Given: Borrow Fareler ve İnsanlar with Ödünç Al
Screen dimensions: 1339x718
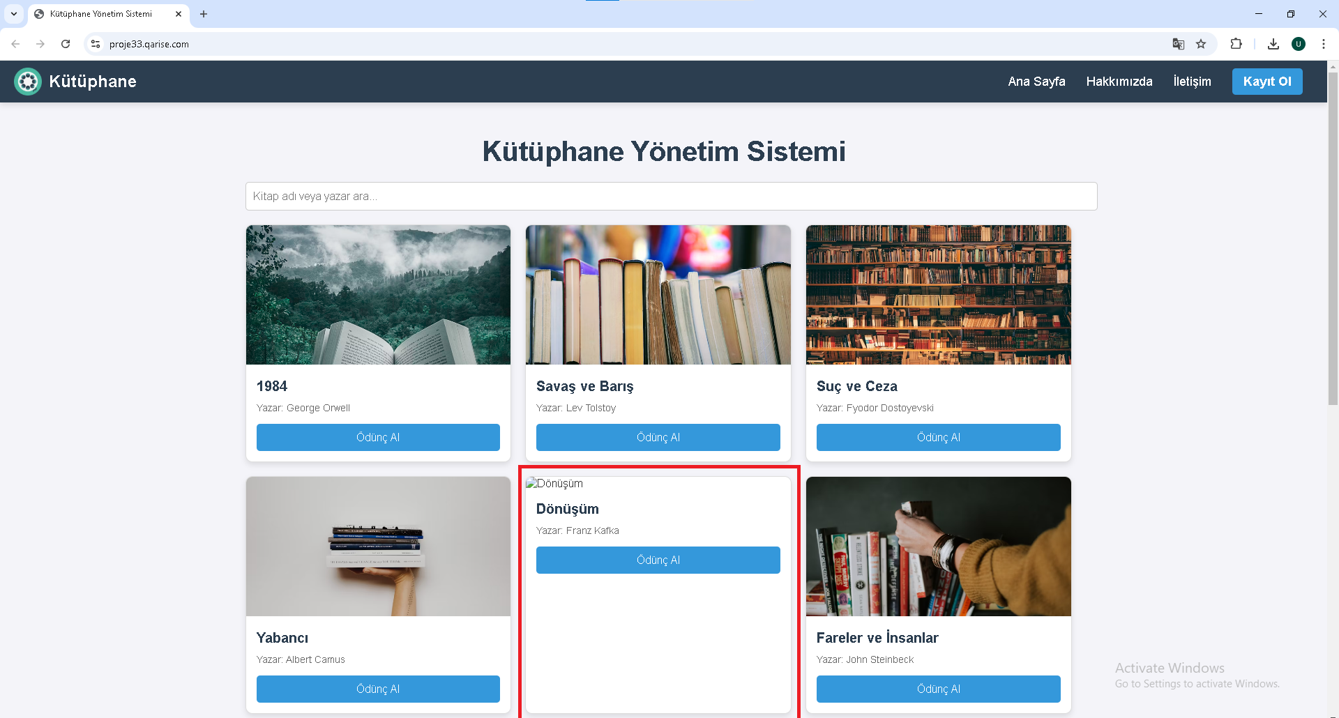Looking at the screenshot, I should [938, 689].
